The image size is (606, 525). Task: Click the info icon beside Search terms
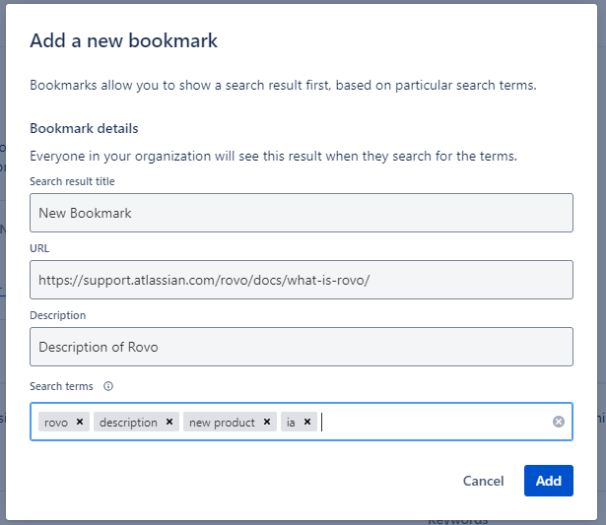click(x=108, y=387)
